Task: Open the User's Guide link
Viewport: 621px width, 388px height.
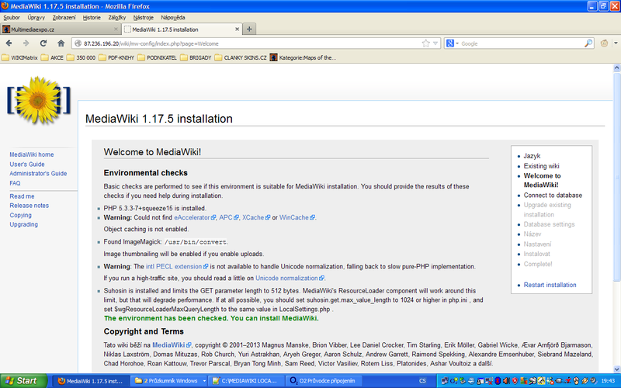Action: (27, 164)
